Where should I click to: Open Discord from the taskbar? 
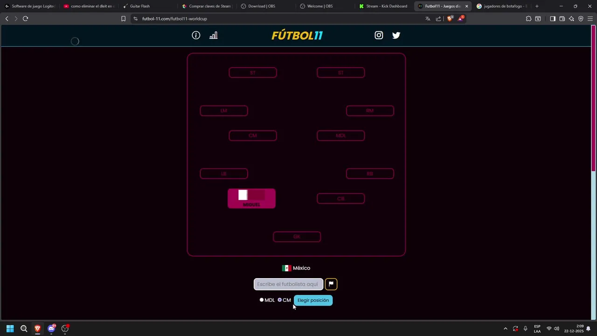pyautogui.click(x=51, y=329)
